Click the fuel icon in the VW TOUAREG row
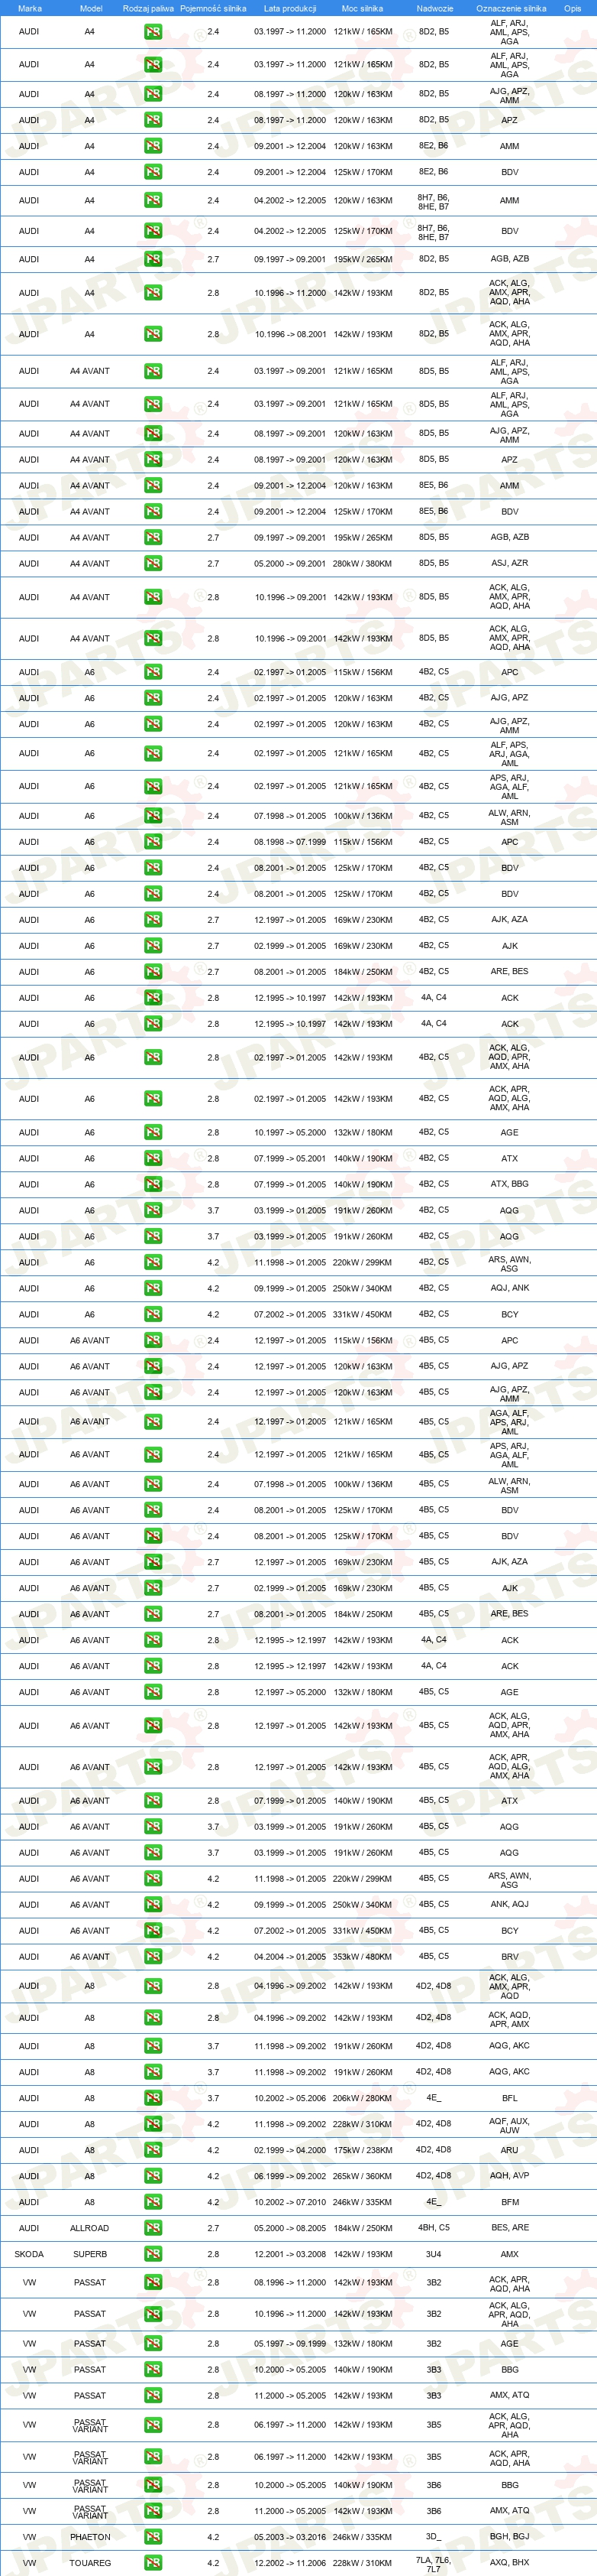 click(153, 2563)
